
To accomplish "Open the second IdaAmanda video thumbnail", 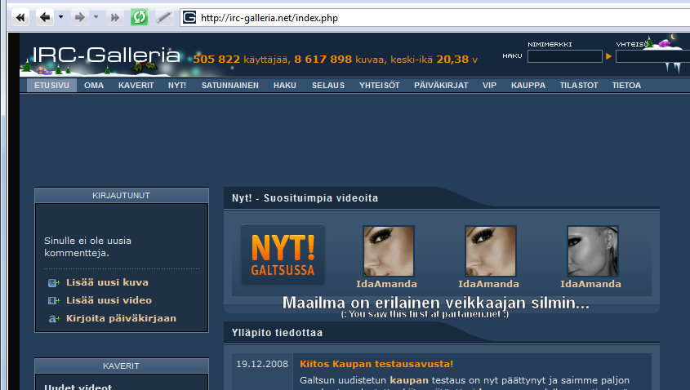I will tap(491, 251).
